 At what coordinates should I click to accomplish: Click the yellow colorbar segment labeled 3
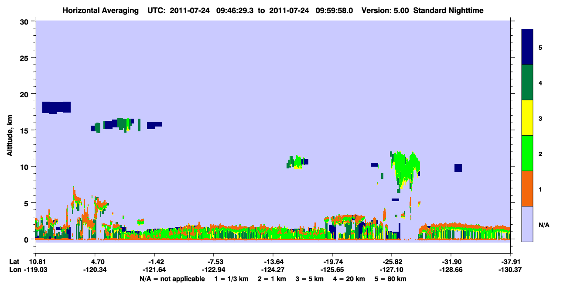click(x=527, y=118)
